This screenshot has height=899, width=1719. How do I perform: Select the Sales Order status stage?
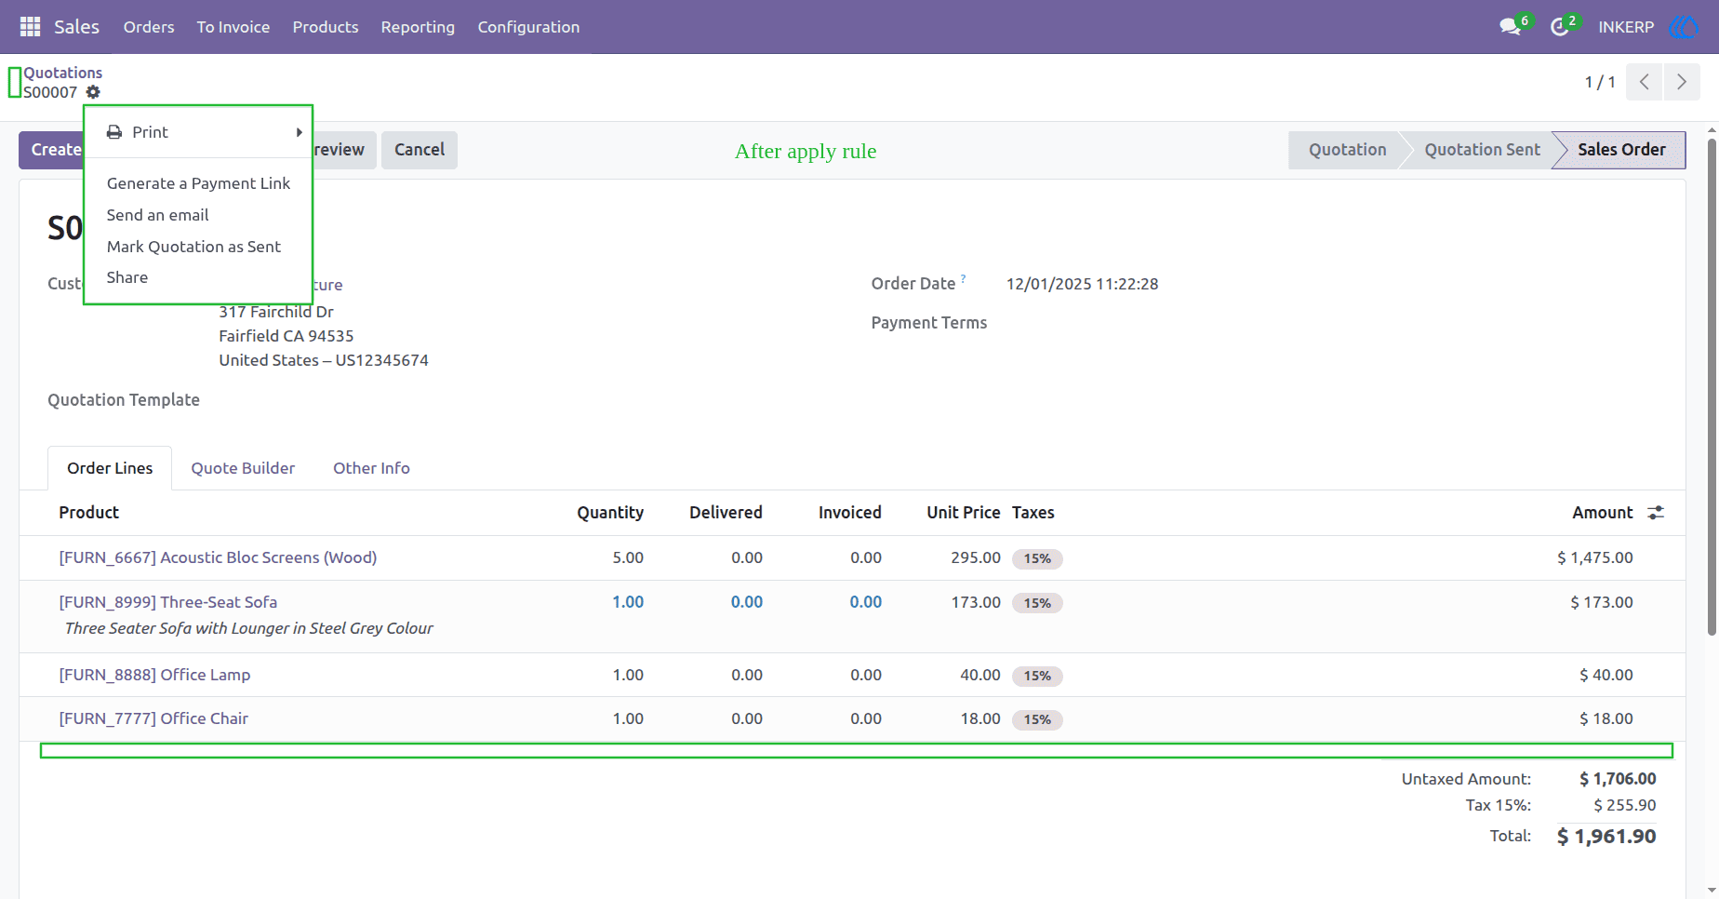point(1620,150)
